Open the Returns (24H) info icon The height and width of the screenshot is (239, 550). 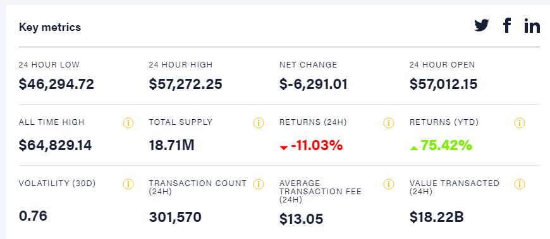click(x=389, y=123)
